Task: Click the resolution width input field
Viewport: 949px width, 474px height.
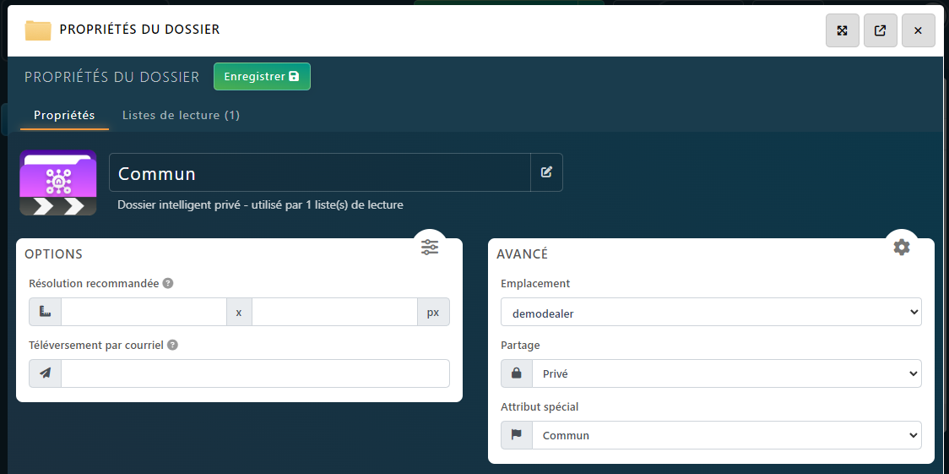Action: (x=144, y=312)
